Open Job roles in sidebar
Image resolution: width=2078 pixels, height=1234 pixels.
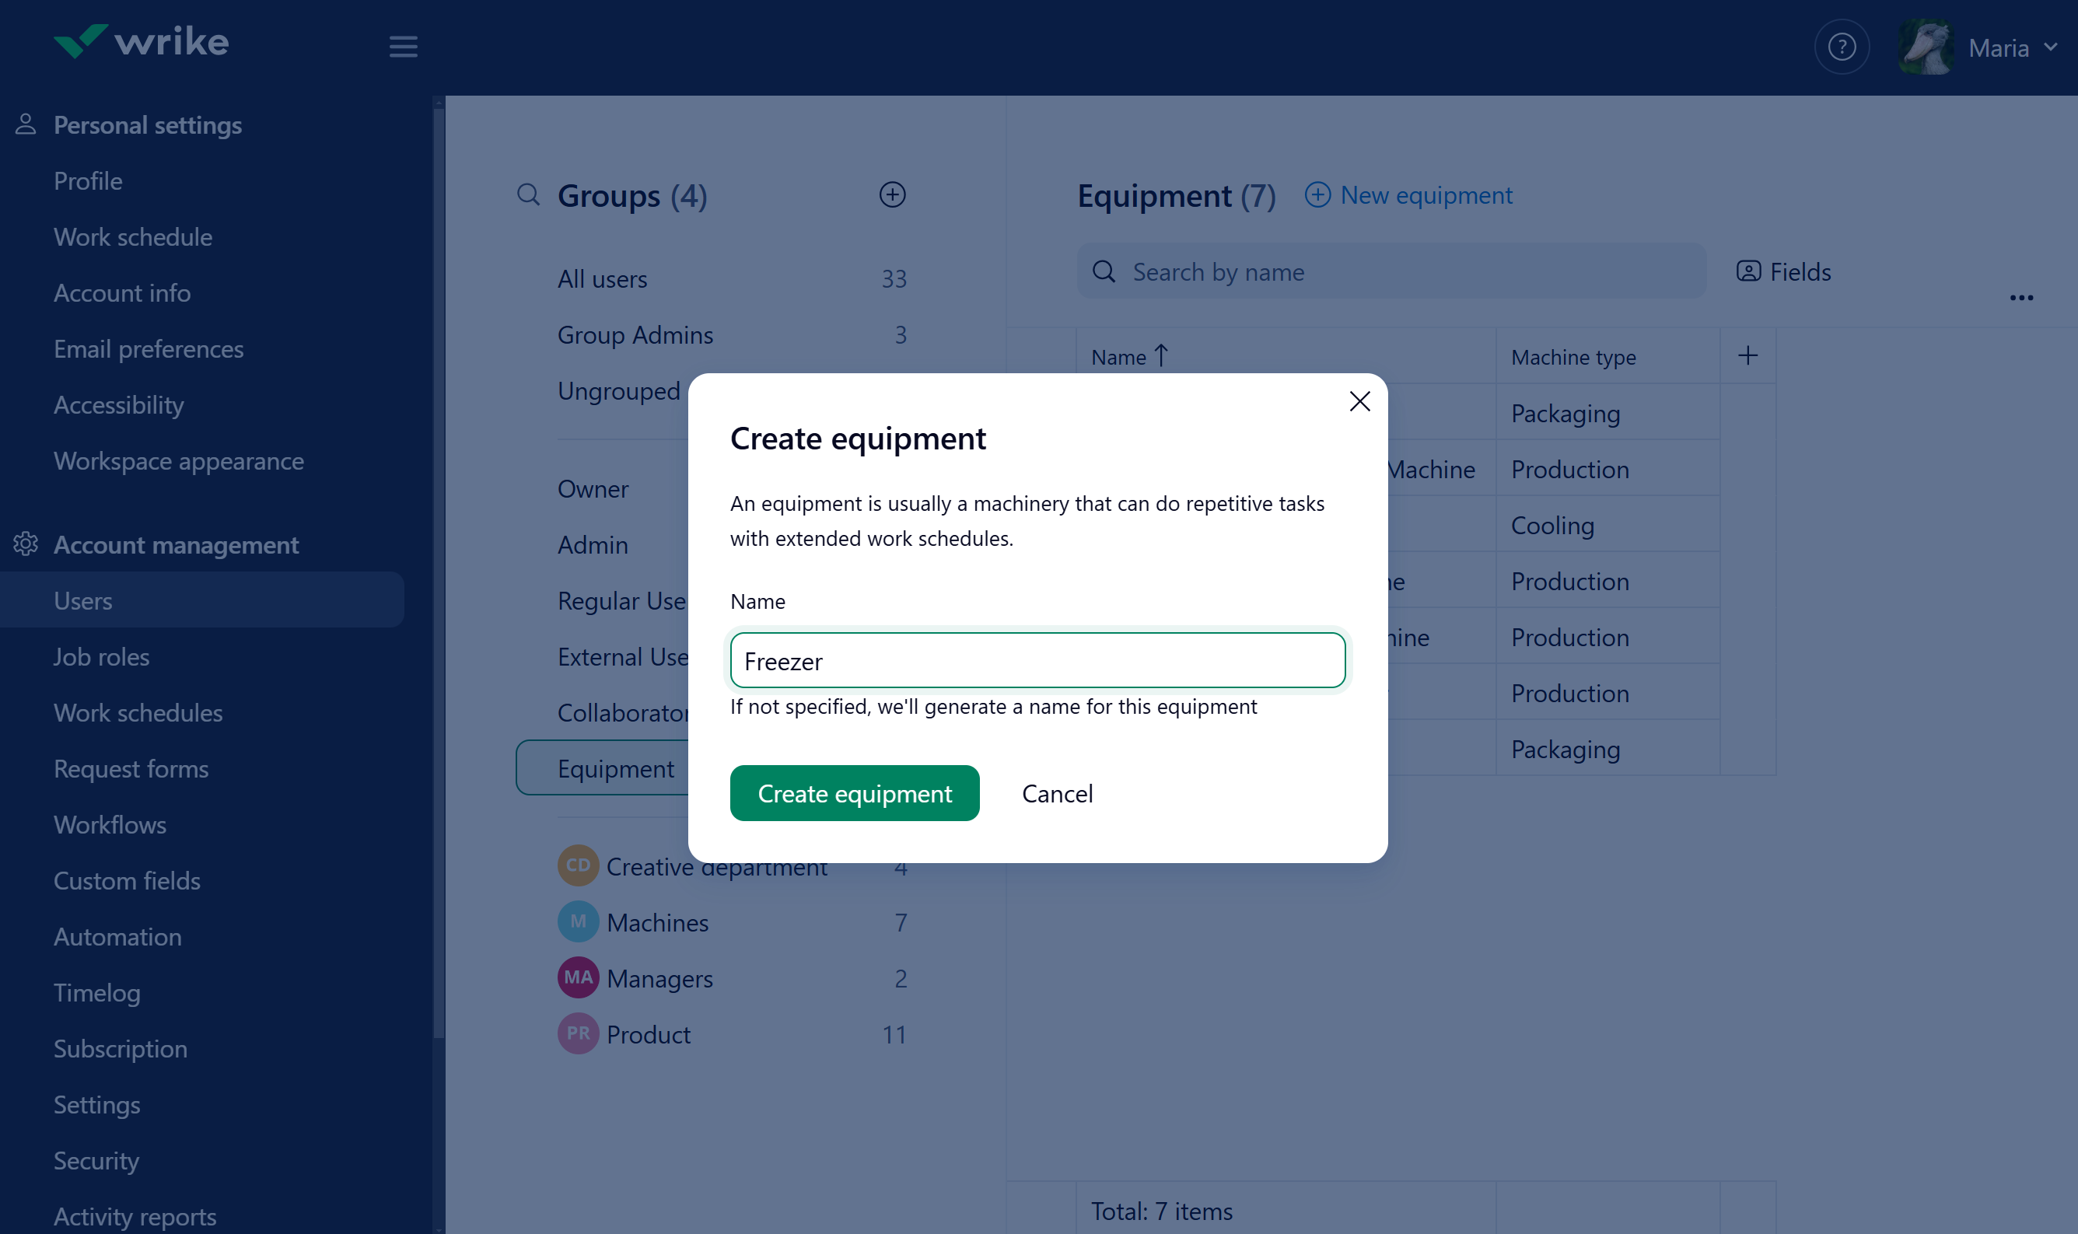click(x=101, y=657)
